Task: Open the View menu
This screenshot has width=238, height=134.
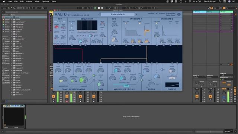Action: pyautogui.click(x=37, y=1)
